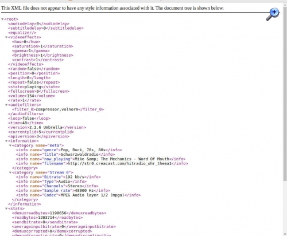Click the filter_0 compressor,volnorm line

(x=58, y=109)
